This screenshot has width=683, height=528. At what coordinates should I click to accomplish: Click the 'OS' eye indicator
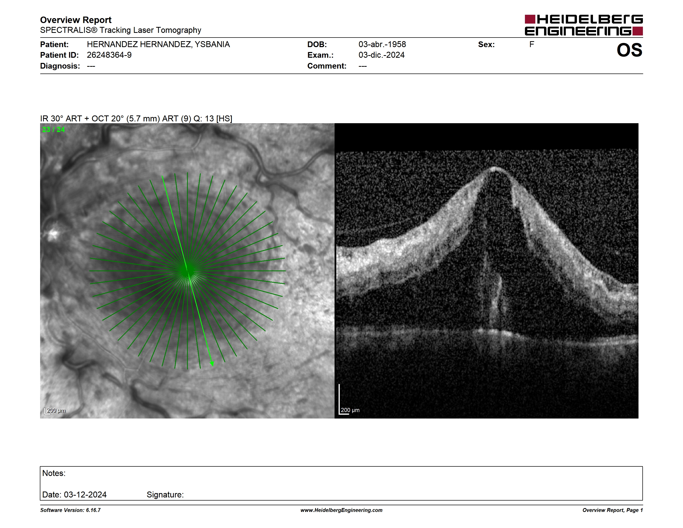point(629,50)
